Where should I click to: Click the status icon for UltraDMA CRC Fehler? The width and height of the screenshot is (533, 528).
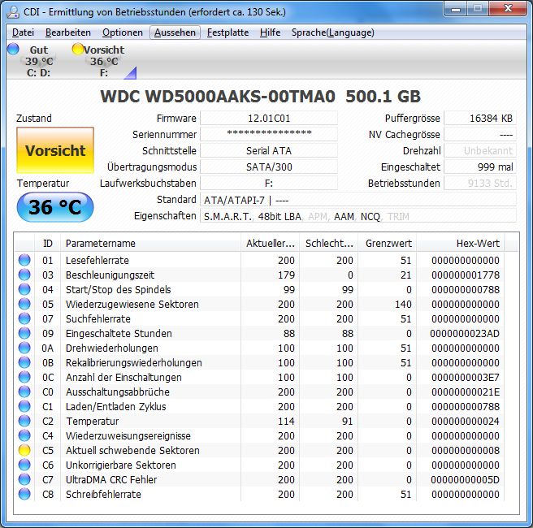coord(24,479)
